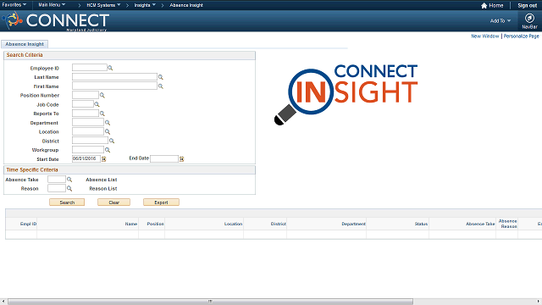Open the District lookup magnifier

tap(112, 141)
